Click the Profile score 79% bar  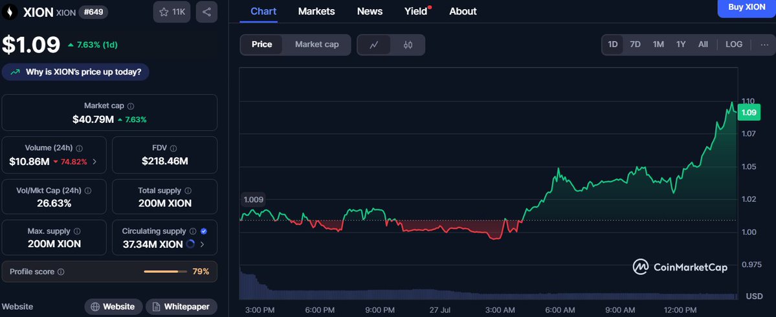pos(165,272)
